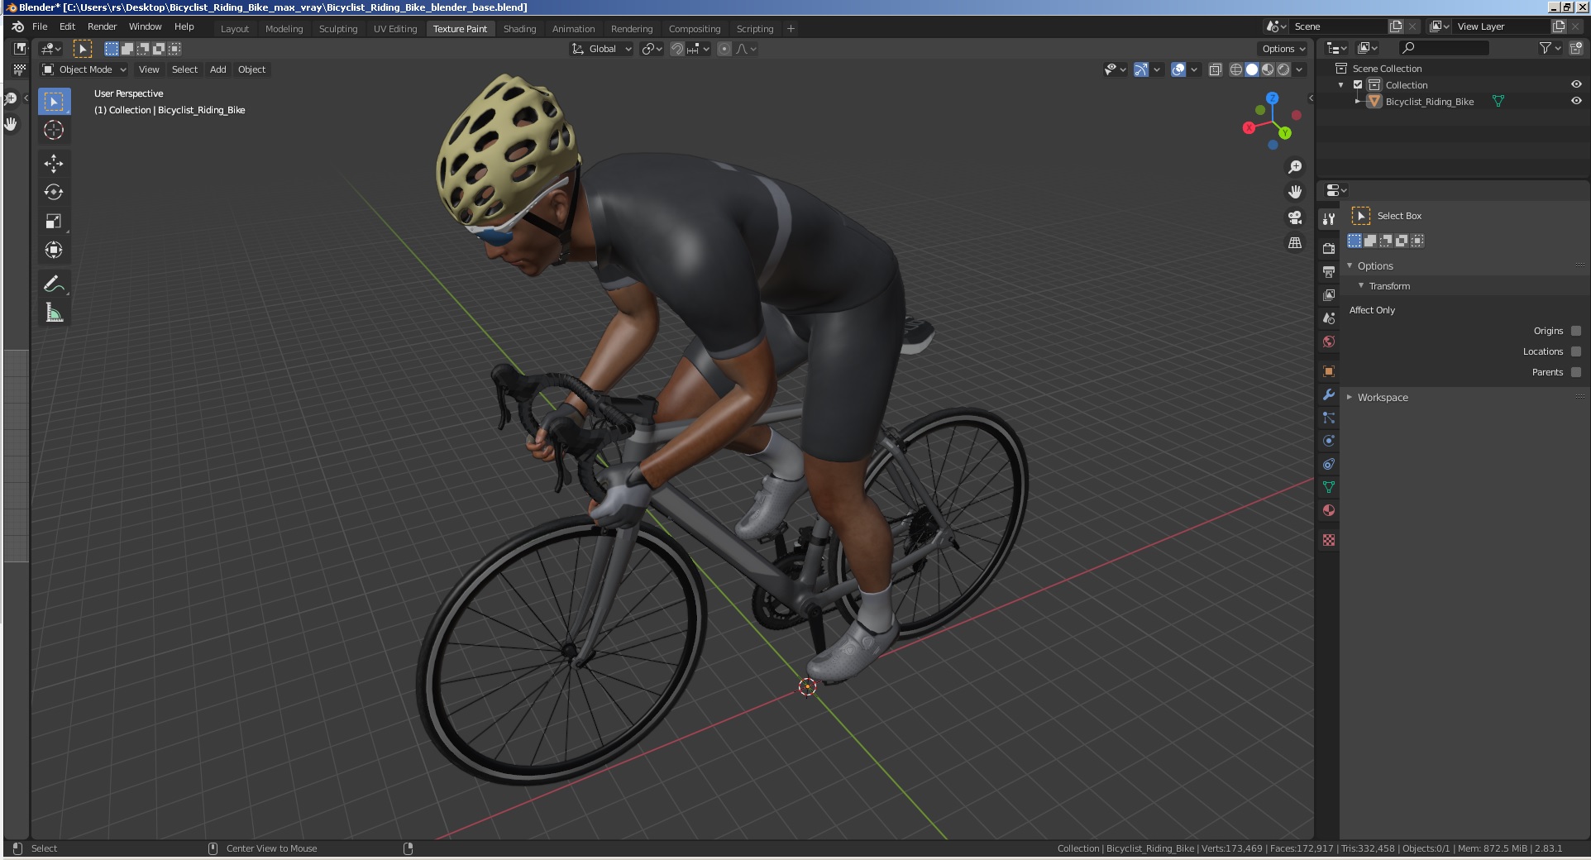This screenshot has width=1591, height=860.
Task: Switch to the Shading workspace tab
Action: pos(519,28)
